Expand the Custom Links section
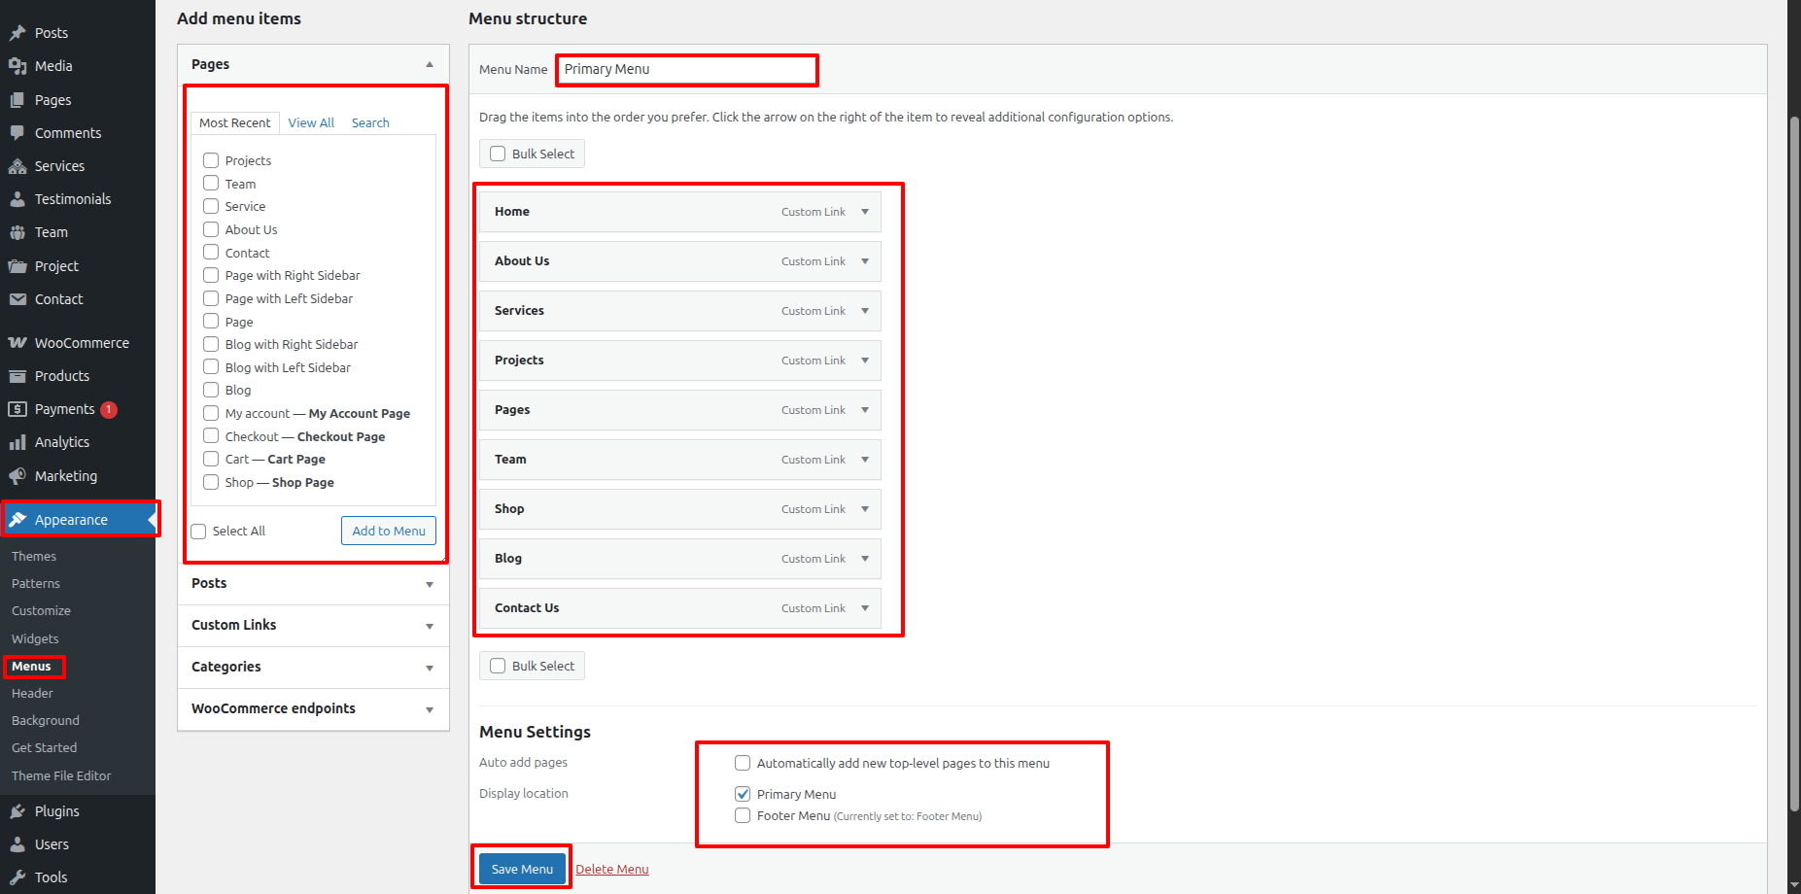Image resolution: width=1801 pixels, height=894 pixels. point(429,626)
